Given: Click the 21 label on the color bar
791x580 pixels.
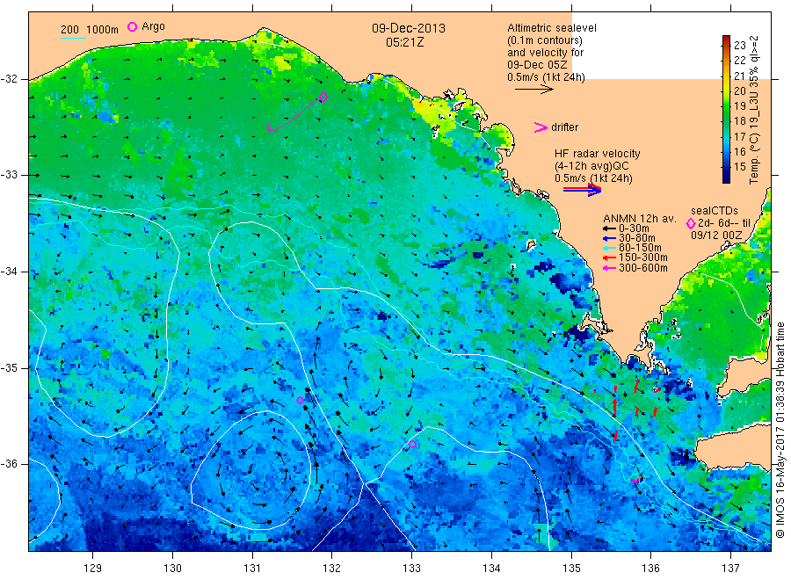Looking at the screenshot, I should (739, 76).
